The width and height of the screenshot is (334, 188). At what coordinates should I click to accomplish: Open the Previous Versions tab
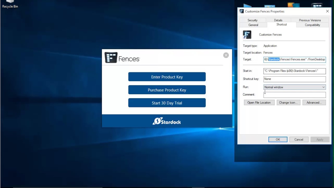310,20
